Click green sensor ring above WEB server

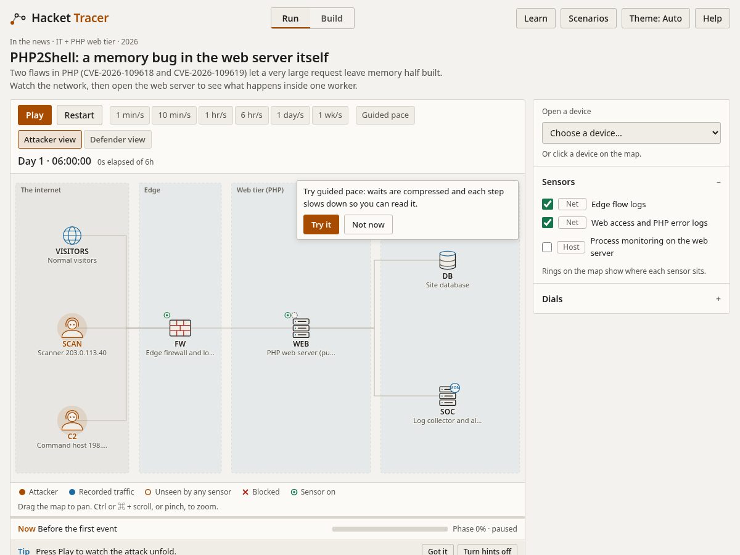click(x=287, y=315)
